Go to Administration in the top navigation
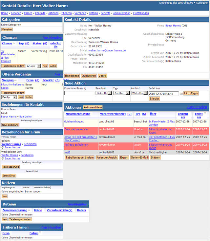This screenshot has width=210, height=241. point(122,13)
